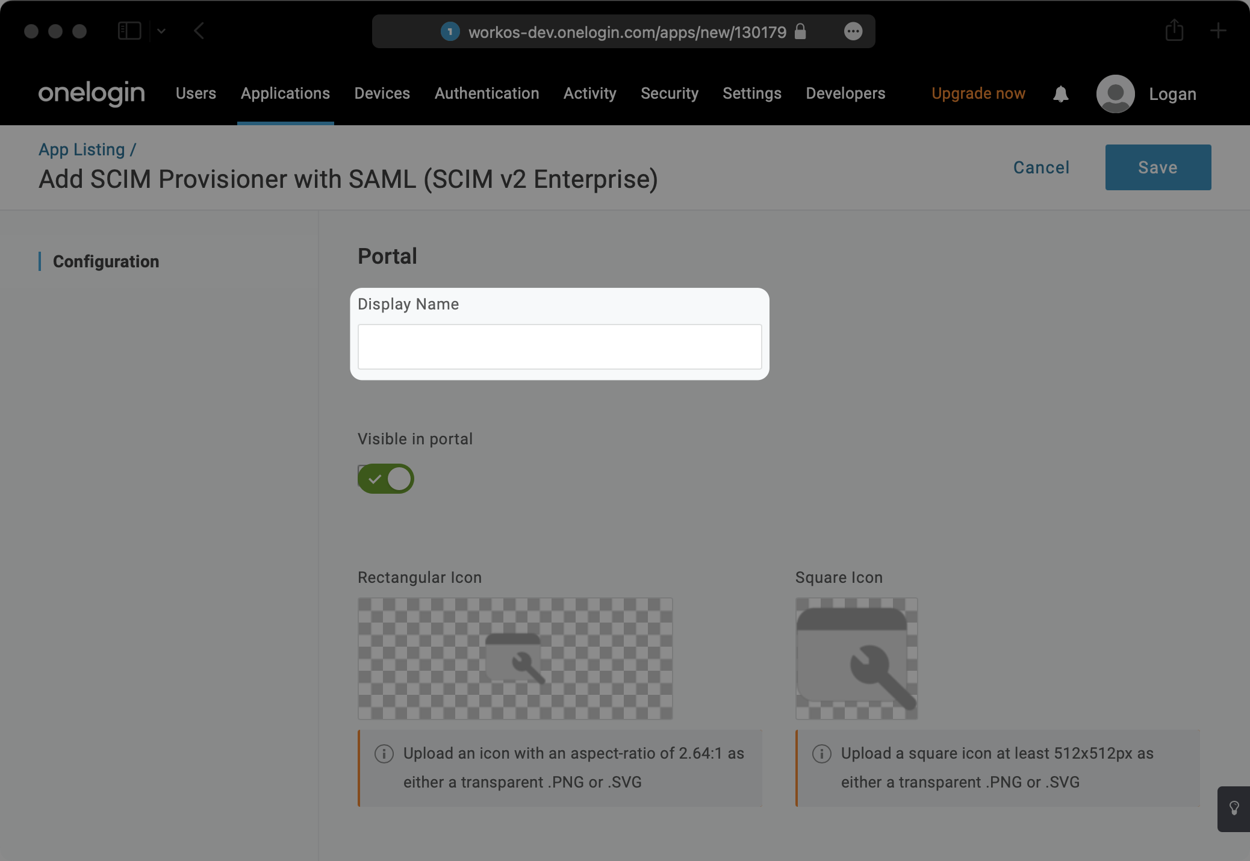Select Configuration in the sidebar
1250x861 pixels.
106,261
